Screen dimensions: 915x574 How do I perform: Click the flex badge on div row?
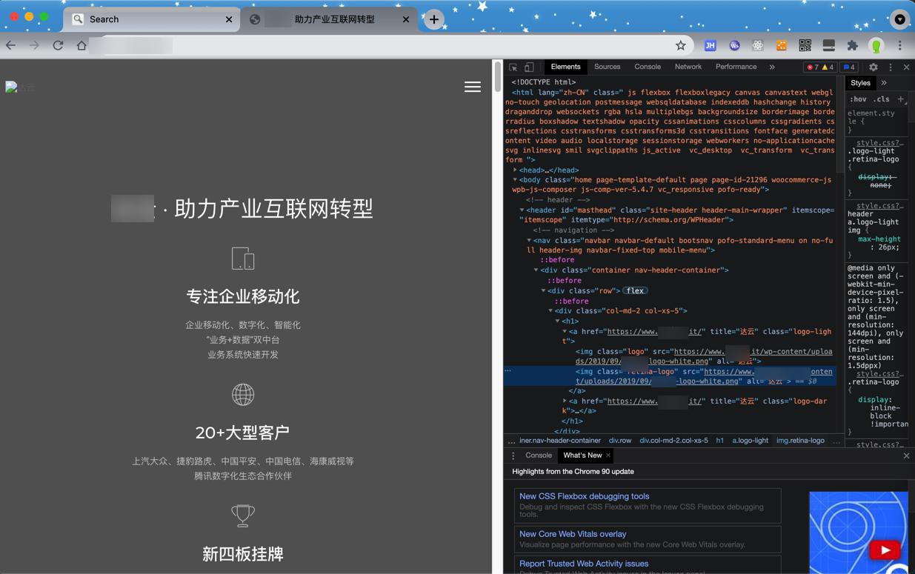click(x=635, y=290)
